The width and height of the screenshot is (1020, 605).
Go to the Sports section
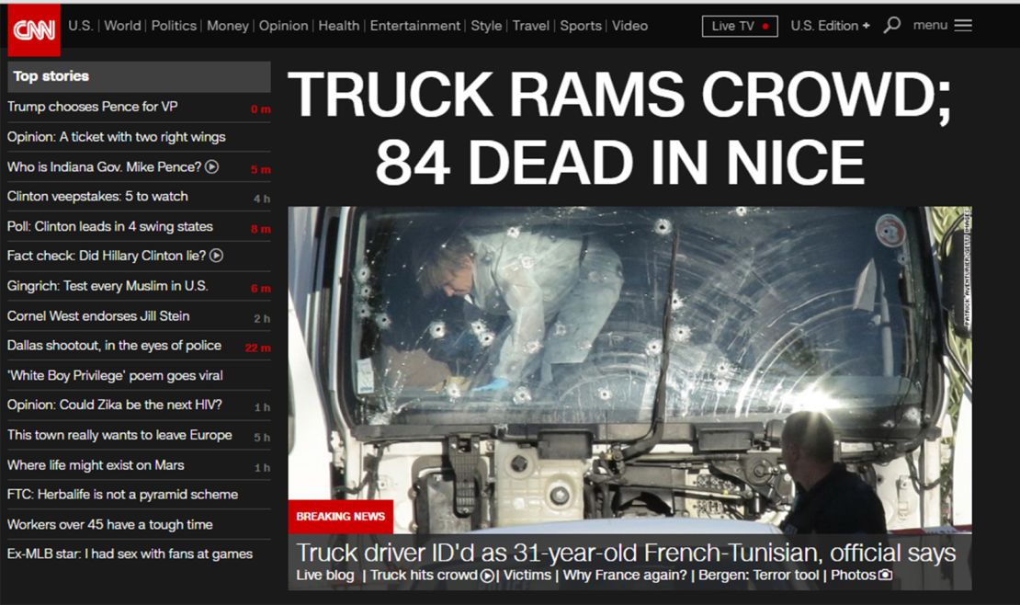tap(581, 26)
